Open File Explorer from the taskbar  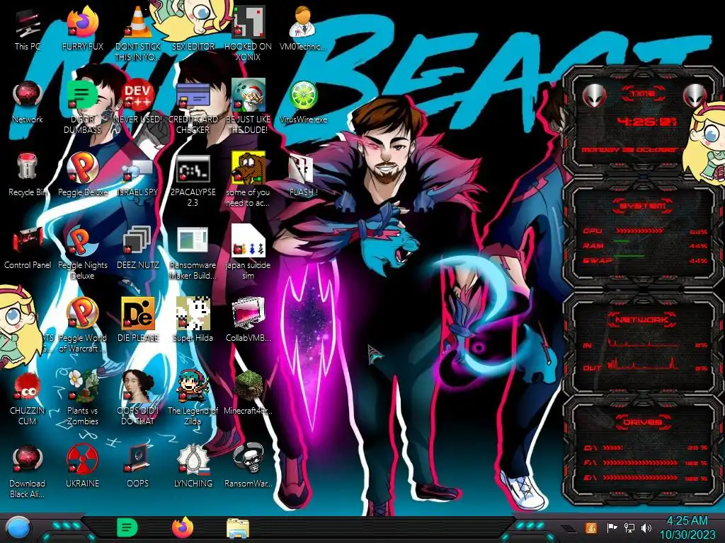point(238,527)
